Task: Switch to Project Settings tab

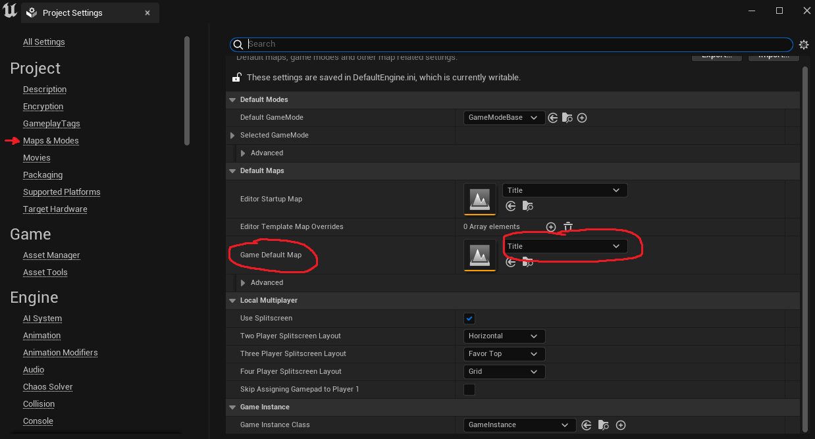Action: (91, 13)
